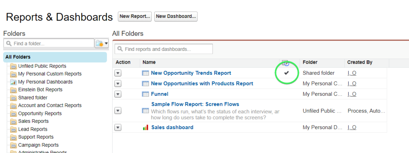This screenshot has width=409, height=153.
Task: Open action dropdown for New Opportunity Trends Report
Action: [118, 74]
